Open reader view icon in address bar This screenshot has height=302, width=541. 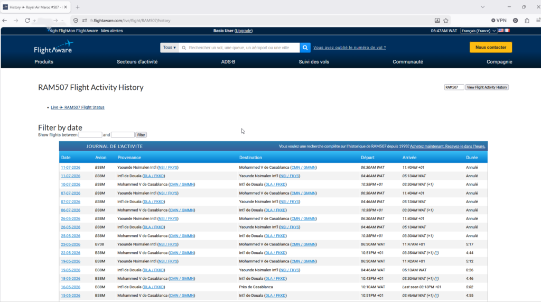click(x=437, y=21)
